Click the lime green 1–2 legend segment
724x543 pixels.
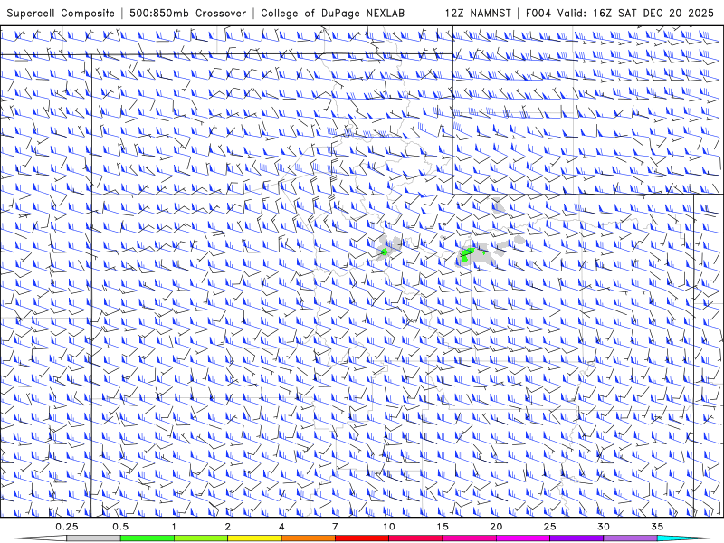[201, 538]
